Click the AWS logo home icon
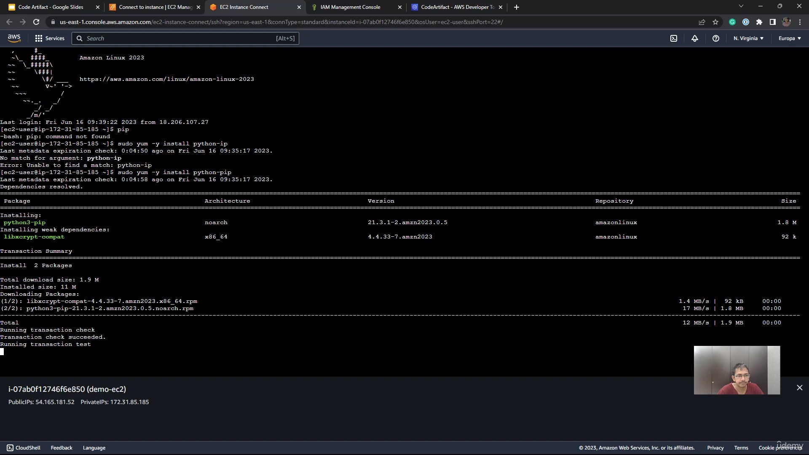The height and width of the screenshot is (455, 809). [x=14, y=38]
